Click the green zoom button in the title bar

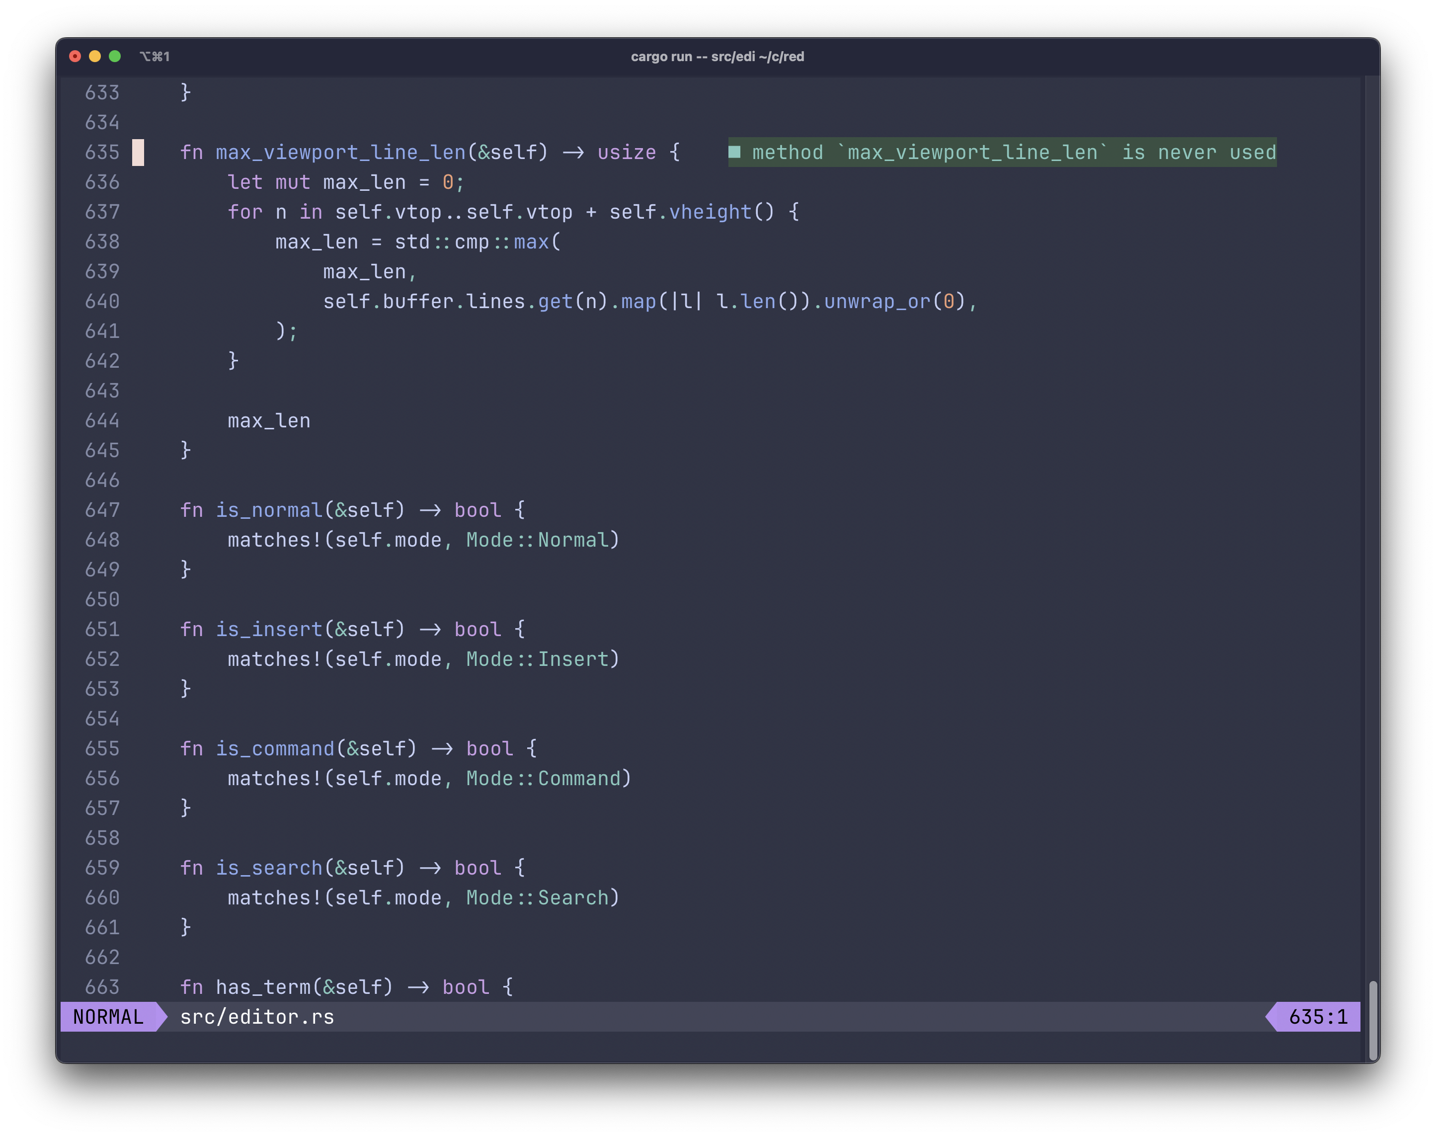coord(114,57)
